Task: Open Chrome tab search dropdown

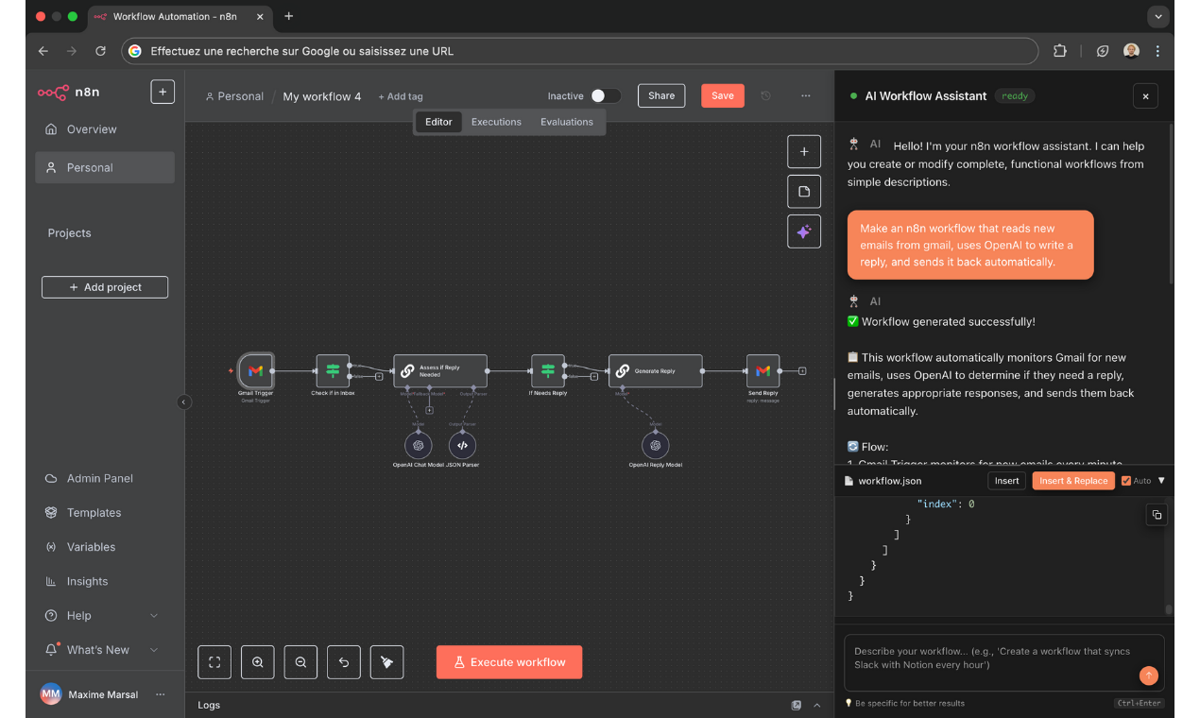Action: pos(1158,16)
